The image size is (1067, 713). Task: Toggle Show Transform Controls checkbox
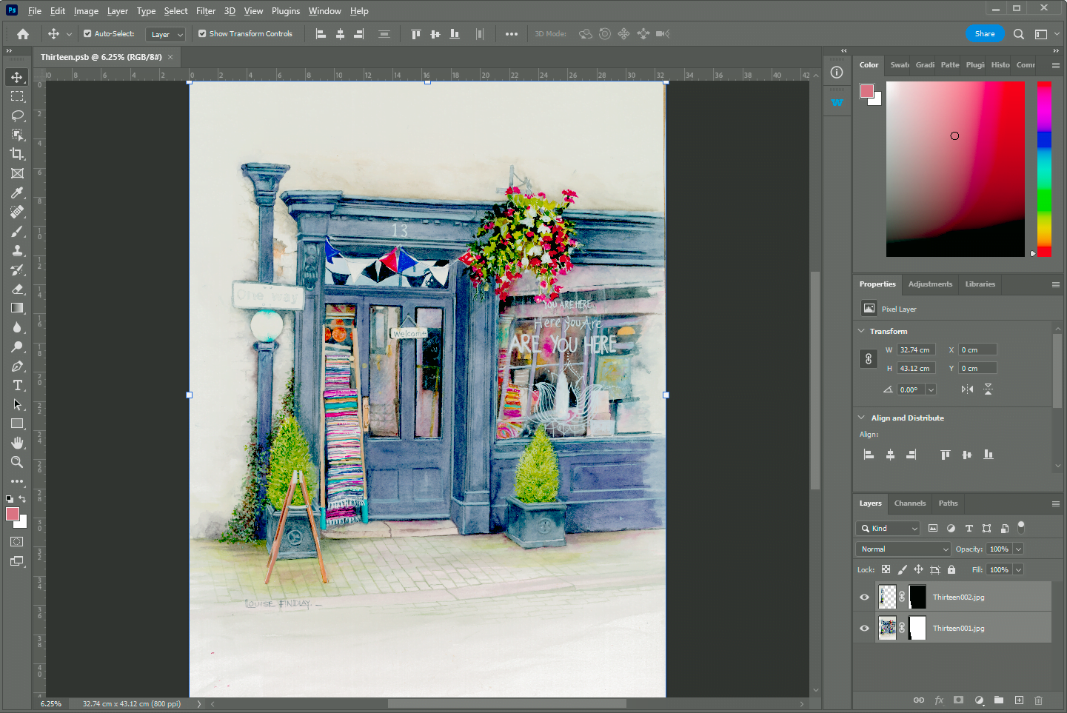(201, 33)
